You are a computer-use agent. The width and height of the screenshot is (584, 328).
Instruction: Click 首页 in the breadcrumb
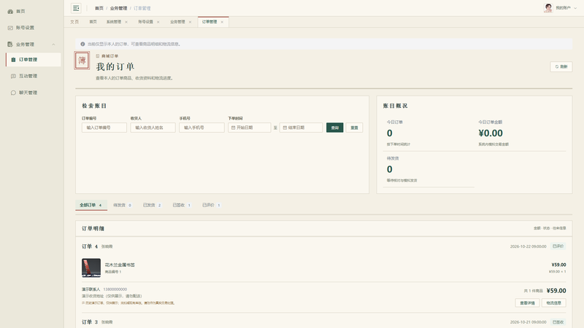coord(99,8)
